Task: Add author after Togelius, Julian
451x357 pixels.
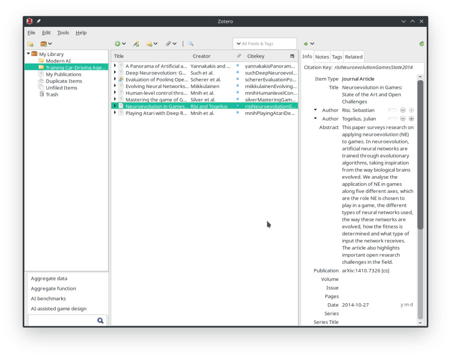Action: click(x=411, y=119)
